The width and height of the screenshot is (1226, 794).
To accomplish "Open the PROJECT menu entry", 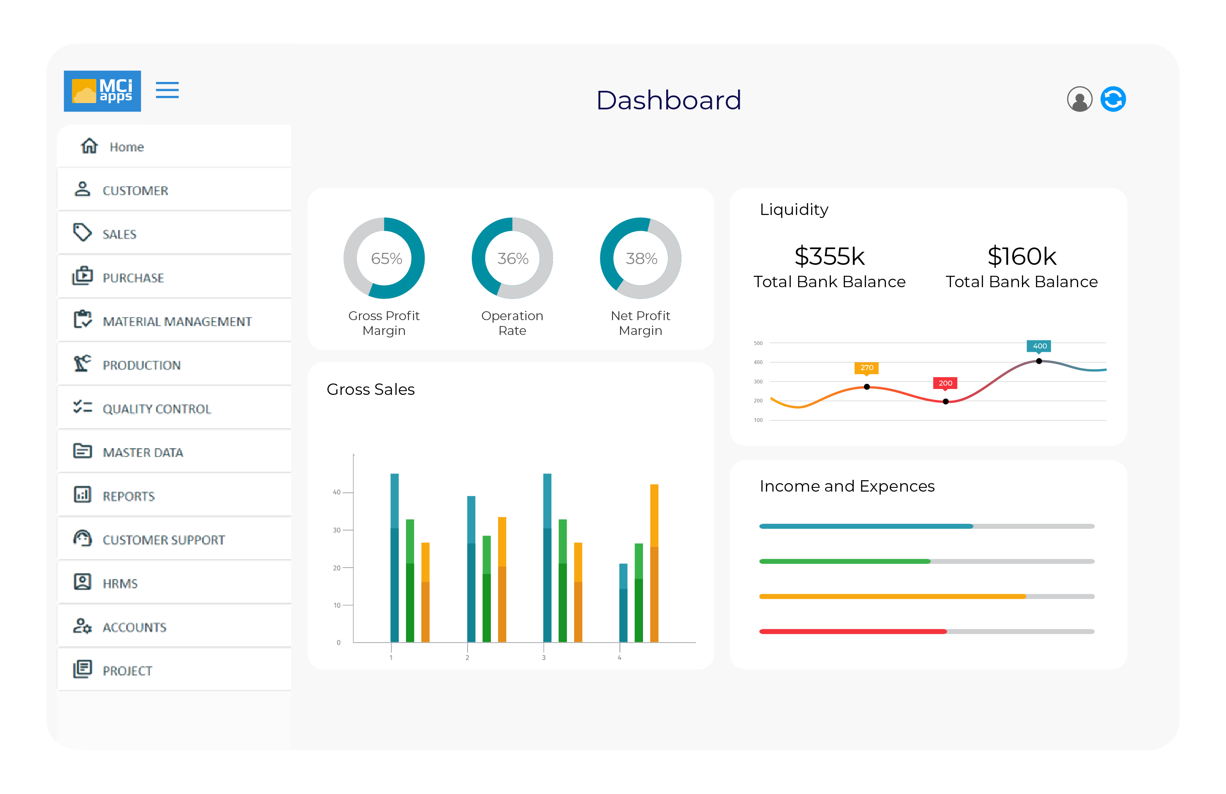I will (x=127, y=671).
